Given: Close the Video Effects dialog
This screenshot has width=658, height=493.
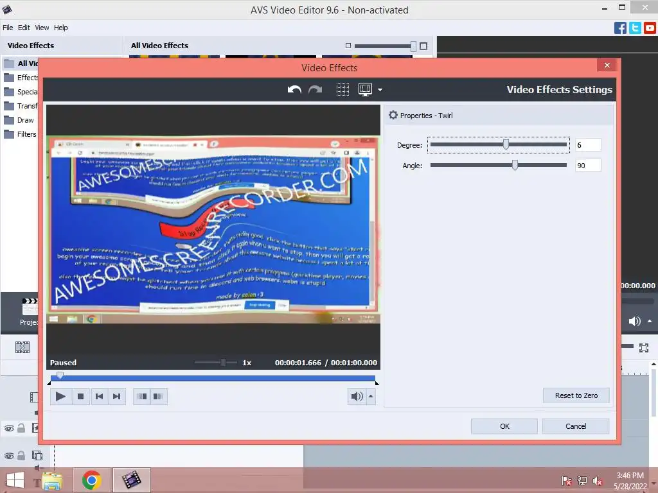Looking at the screenshot, I should 607,65.
